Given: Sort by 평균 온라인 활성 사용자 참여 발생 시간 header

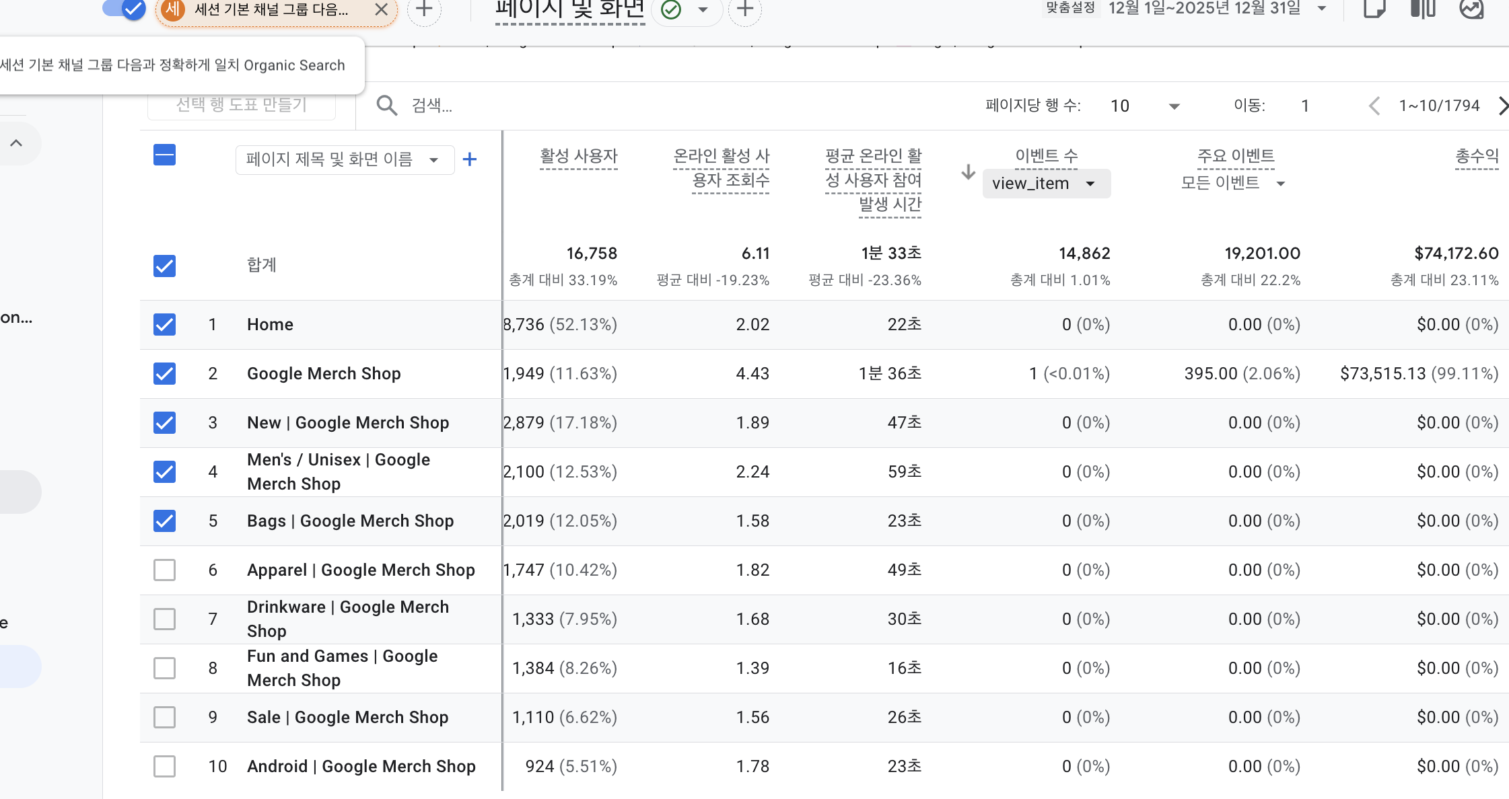Looking at the screenshot, I should click(x=873, y=180).
